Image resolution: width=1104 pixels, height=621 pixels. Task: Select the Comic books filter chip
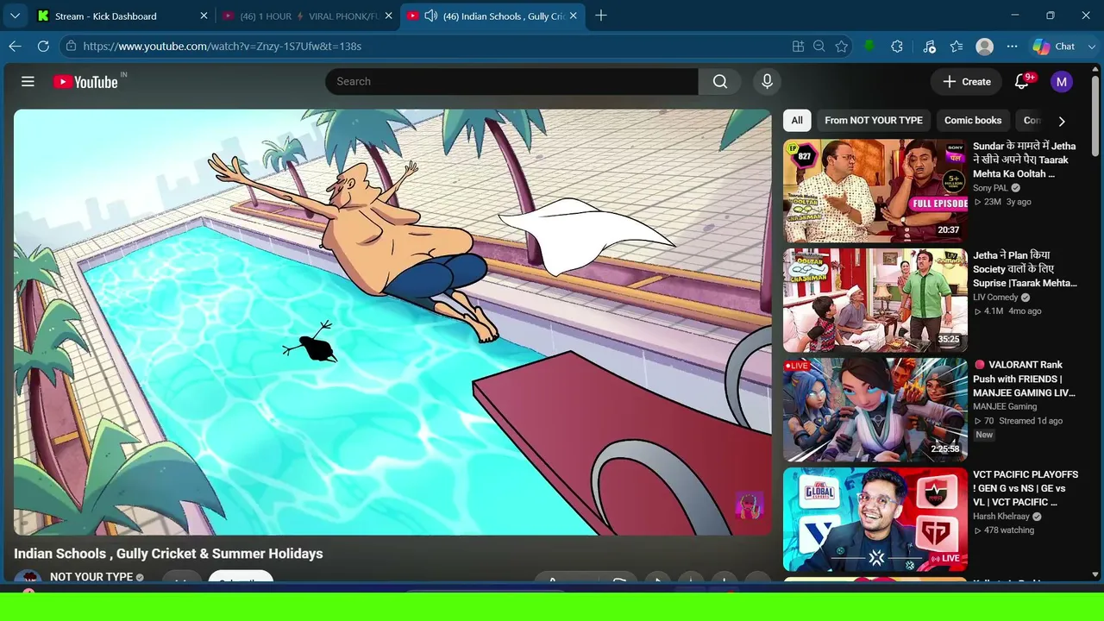coord(973,121)
